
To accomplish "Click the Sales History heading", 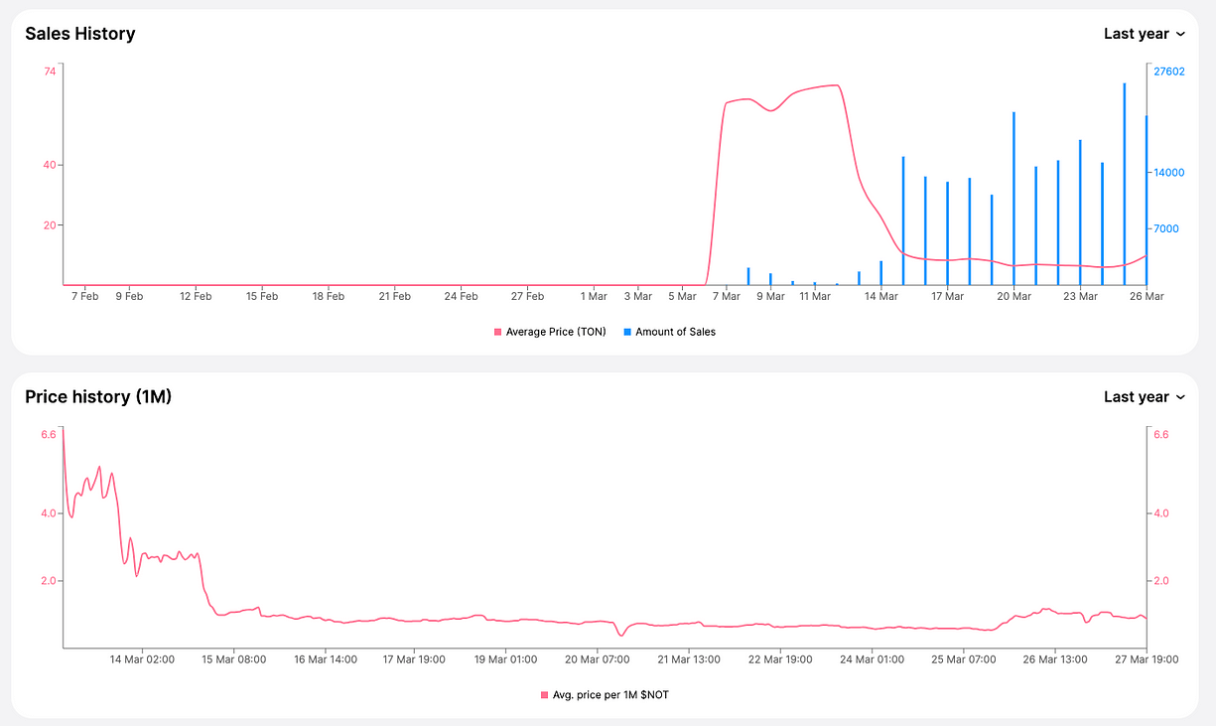I will pyautogui.click(x=80, y=34).
